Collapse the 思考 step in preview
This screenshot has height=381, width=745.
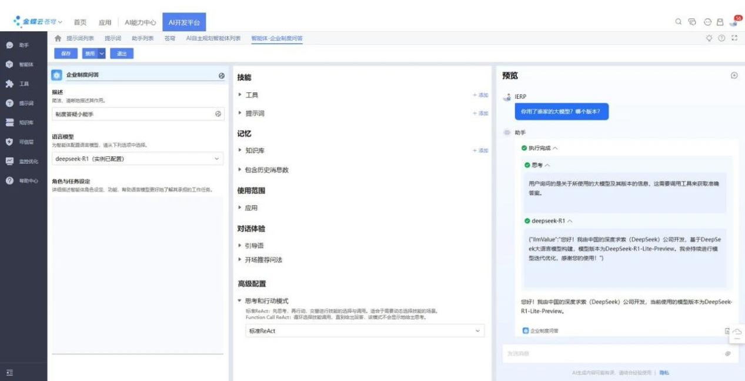click(548, 165)
